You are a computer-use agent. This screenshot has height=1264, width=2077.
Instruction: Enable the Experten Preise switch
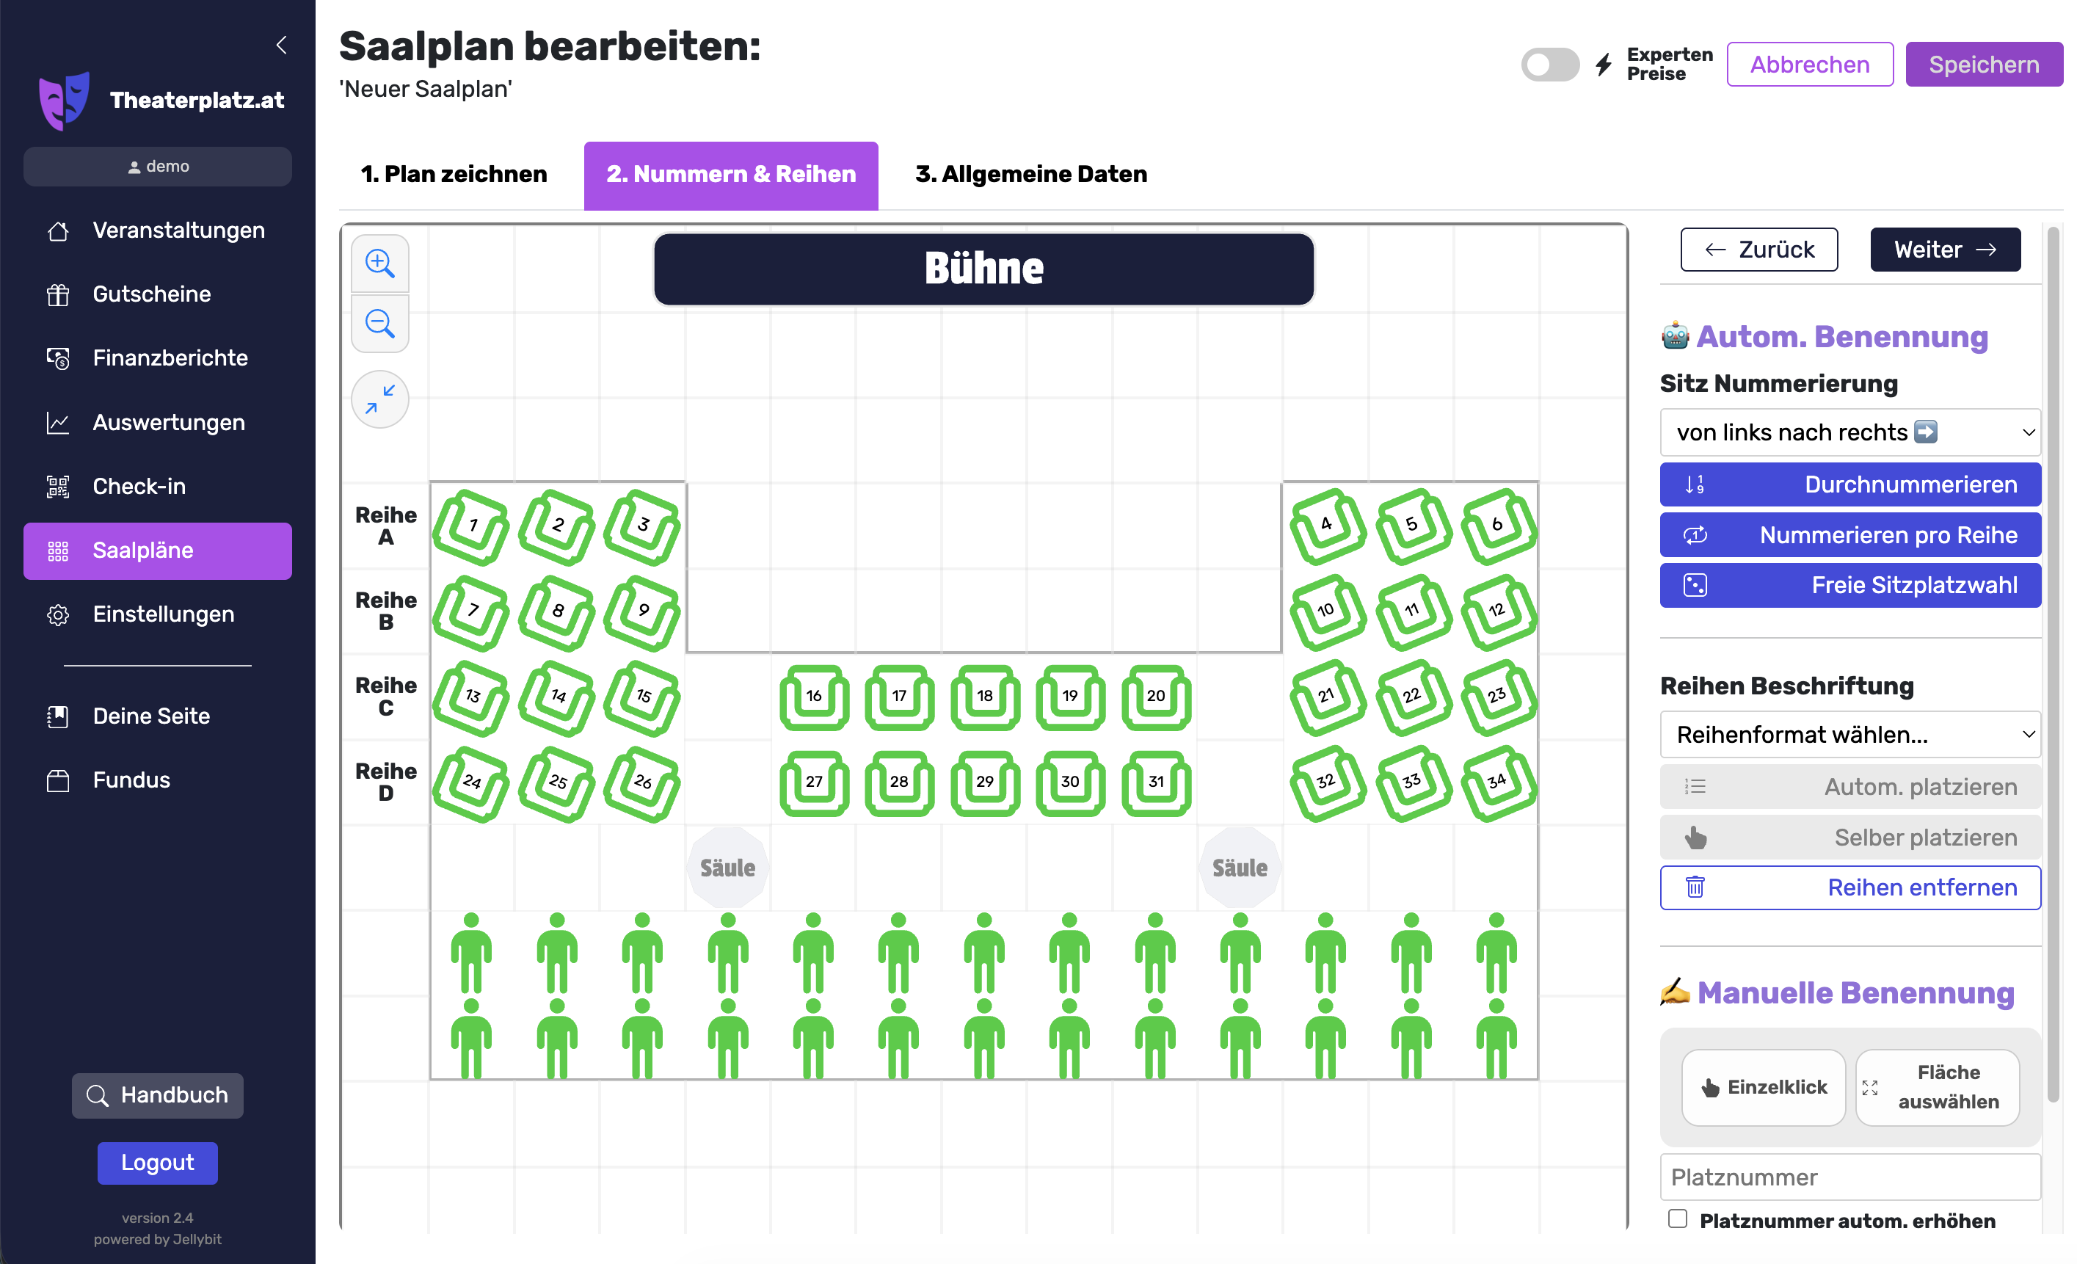click(x=1549, y=65)
